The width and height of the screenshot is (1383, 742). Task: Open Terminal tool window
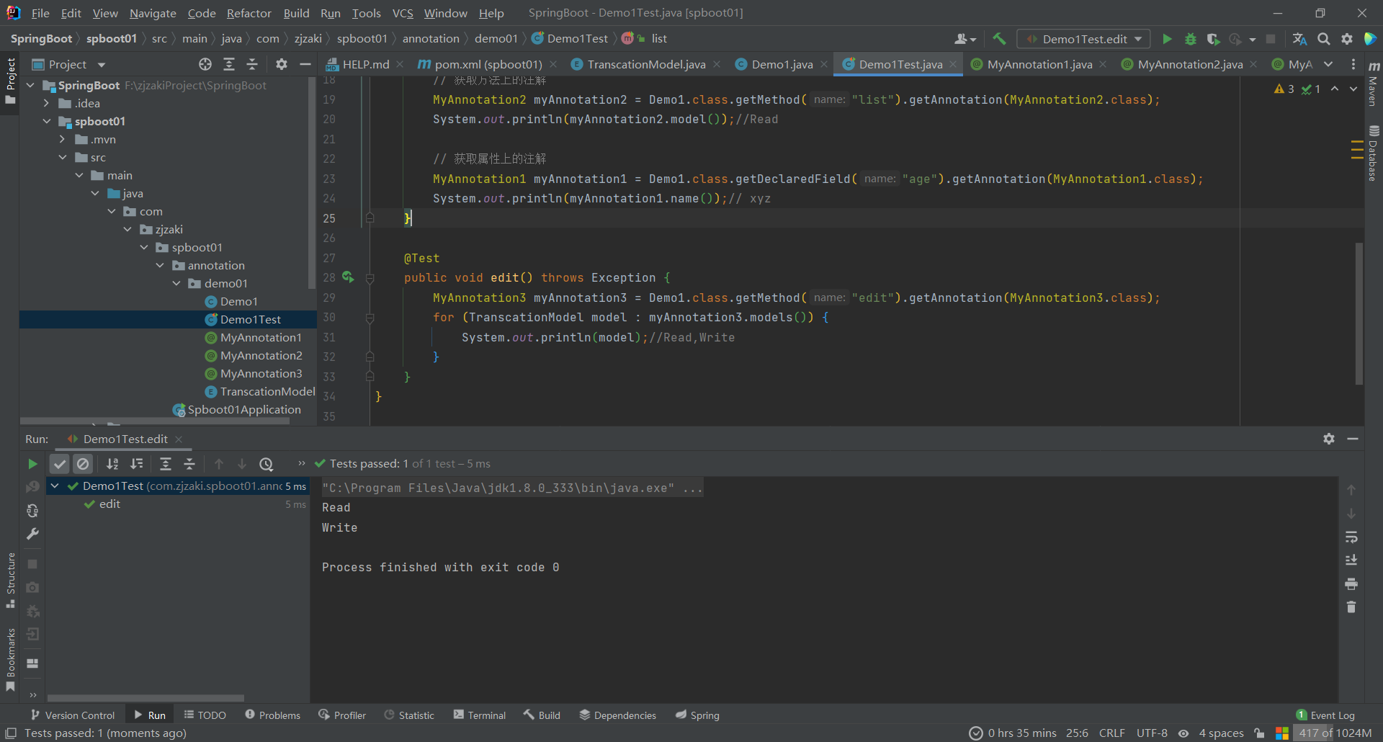(480, 715)
